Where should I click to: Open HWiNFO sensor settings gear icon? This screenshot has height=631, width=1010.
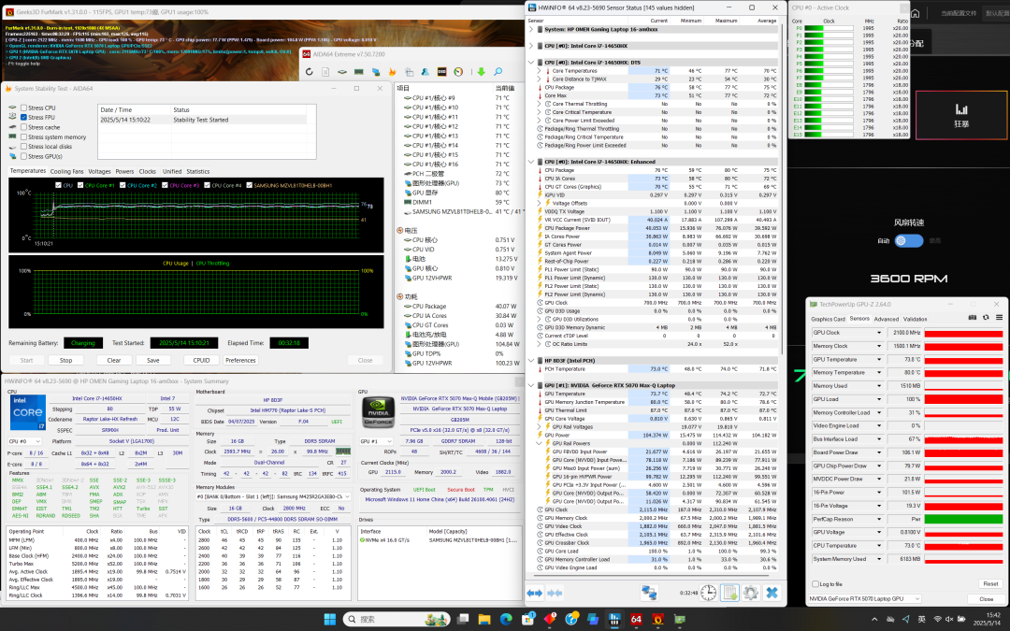pyautogui.click(x=750, y=593)
